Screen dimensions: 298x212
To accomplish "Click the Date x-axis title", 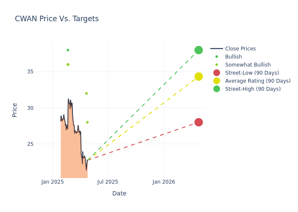I will click(119, 194).
